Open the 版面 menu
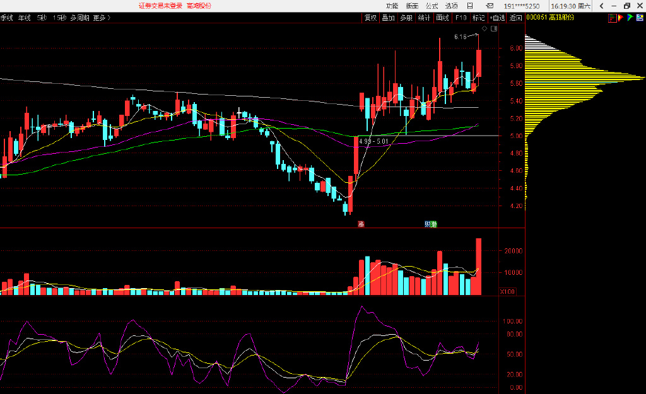 coord(411,6)
